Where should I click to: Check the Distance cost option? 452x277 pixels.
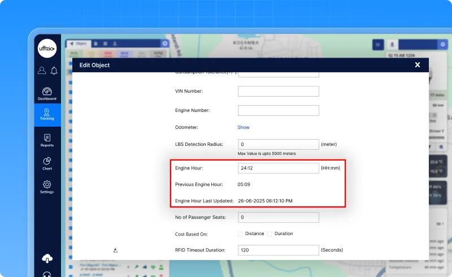click(240, 233)
